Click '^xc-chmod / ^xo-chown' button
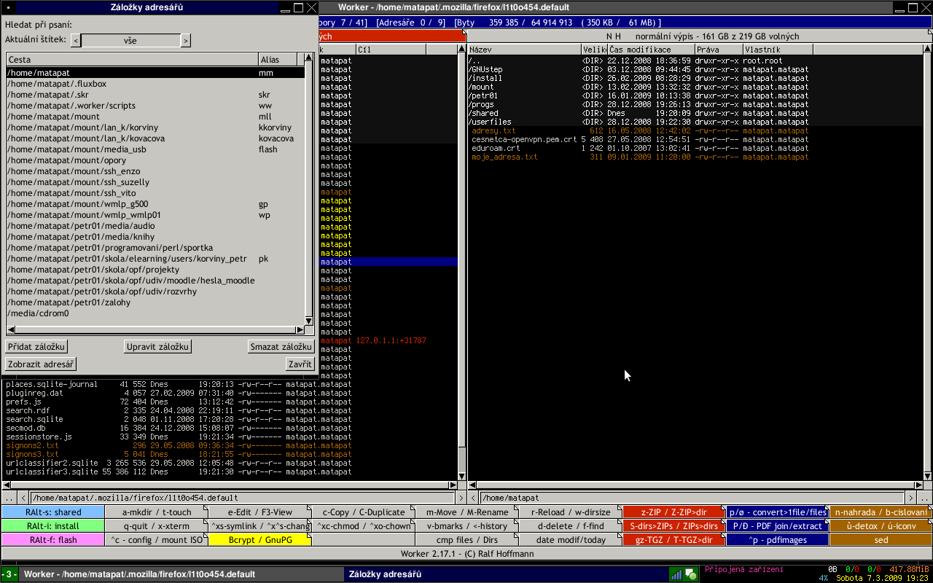The width and height of the screenshot is (933, 583). pyautogui.click(x=364, y=526)
